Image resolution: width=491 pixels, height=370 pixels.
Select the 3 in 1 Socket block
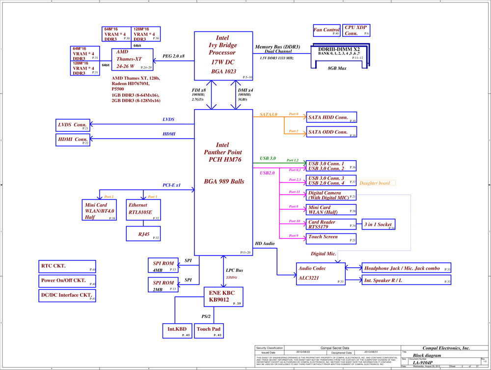[x=378, y=225]
